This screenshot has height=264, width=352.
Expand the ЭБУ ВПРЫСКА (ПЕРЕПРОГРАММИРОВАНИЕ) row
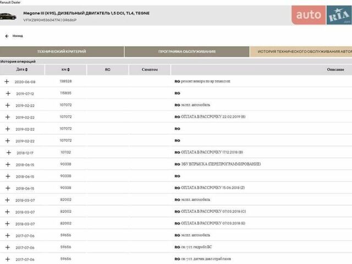(8, 164)
